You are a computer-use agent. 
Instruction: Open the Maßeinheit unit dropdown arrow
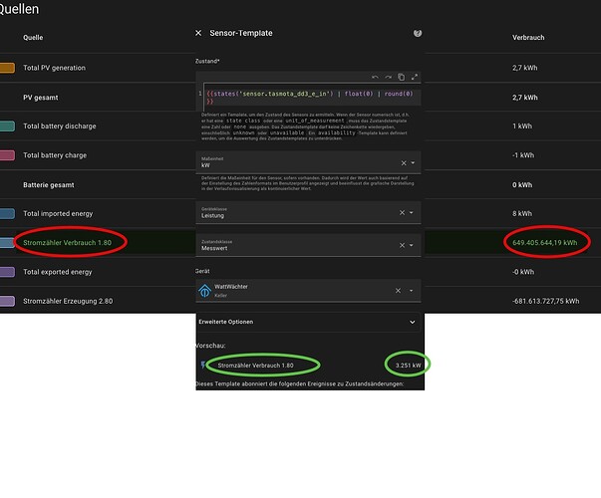coord(414,162)
